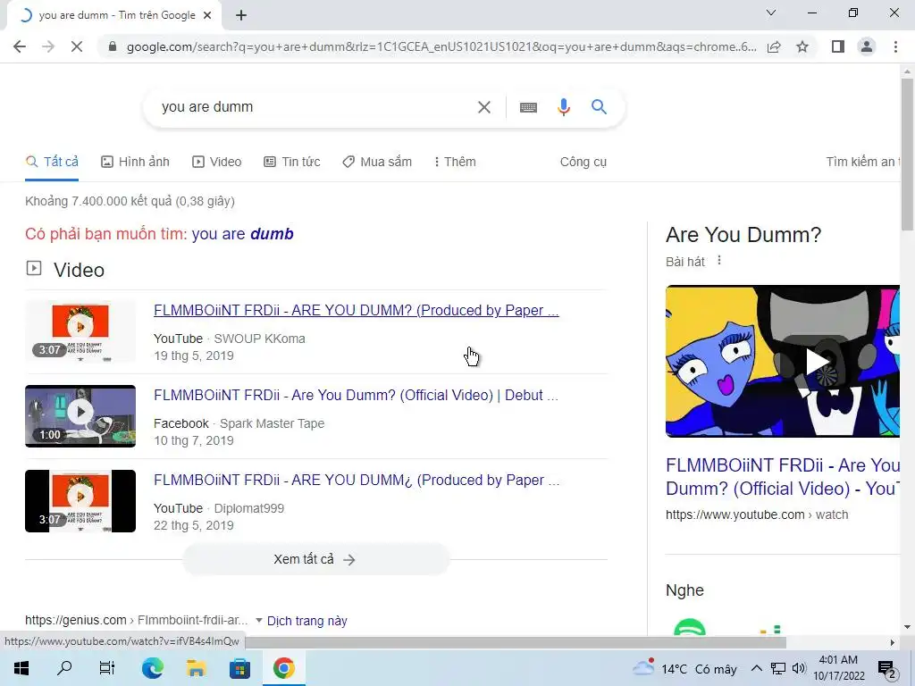Viewport: 915px width, 686px height.
Task: Click the Chrome taskbar icon
Action: [x=283, y=668]
